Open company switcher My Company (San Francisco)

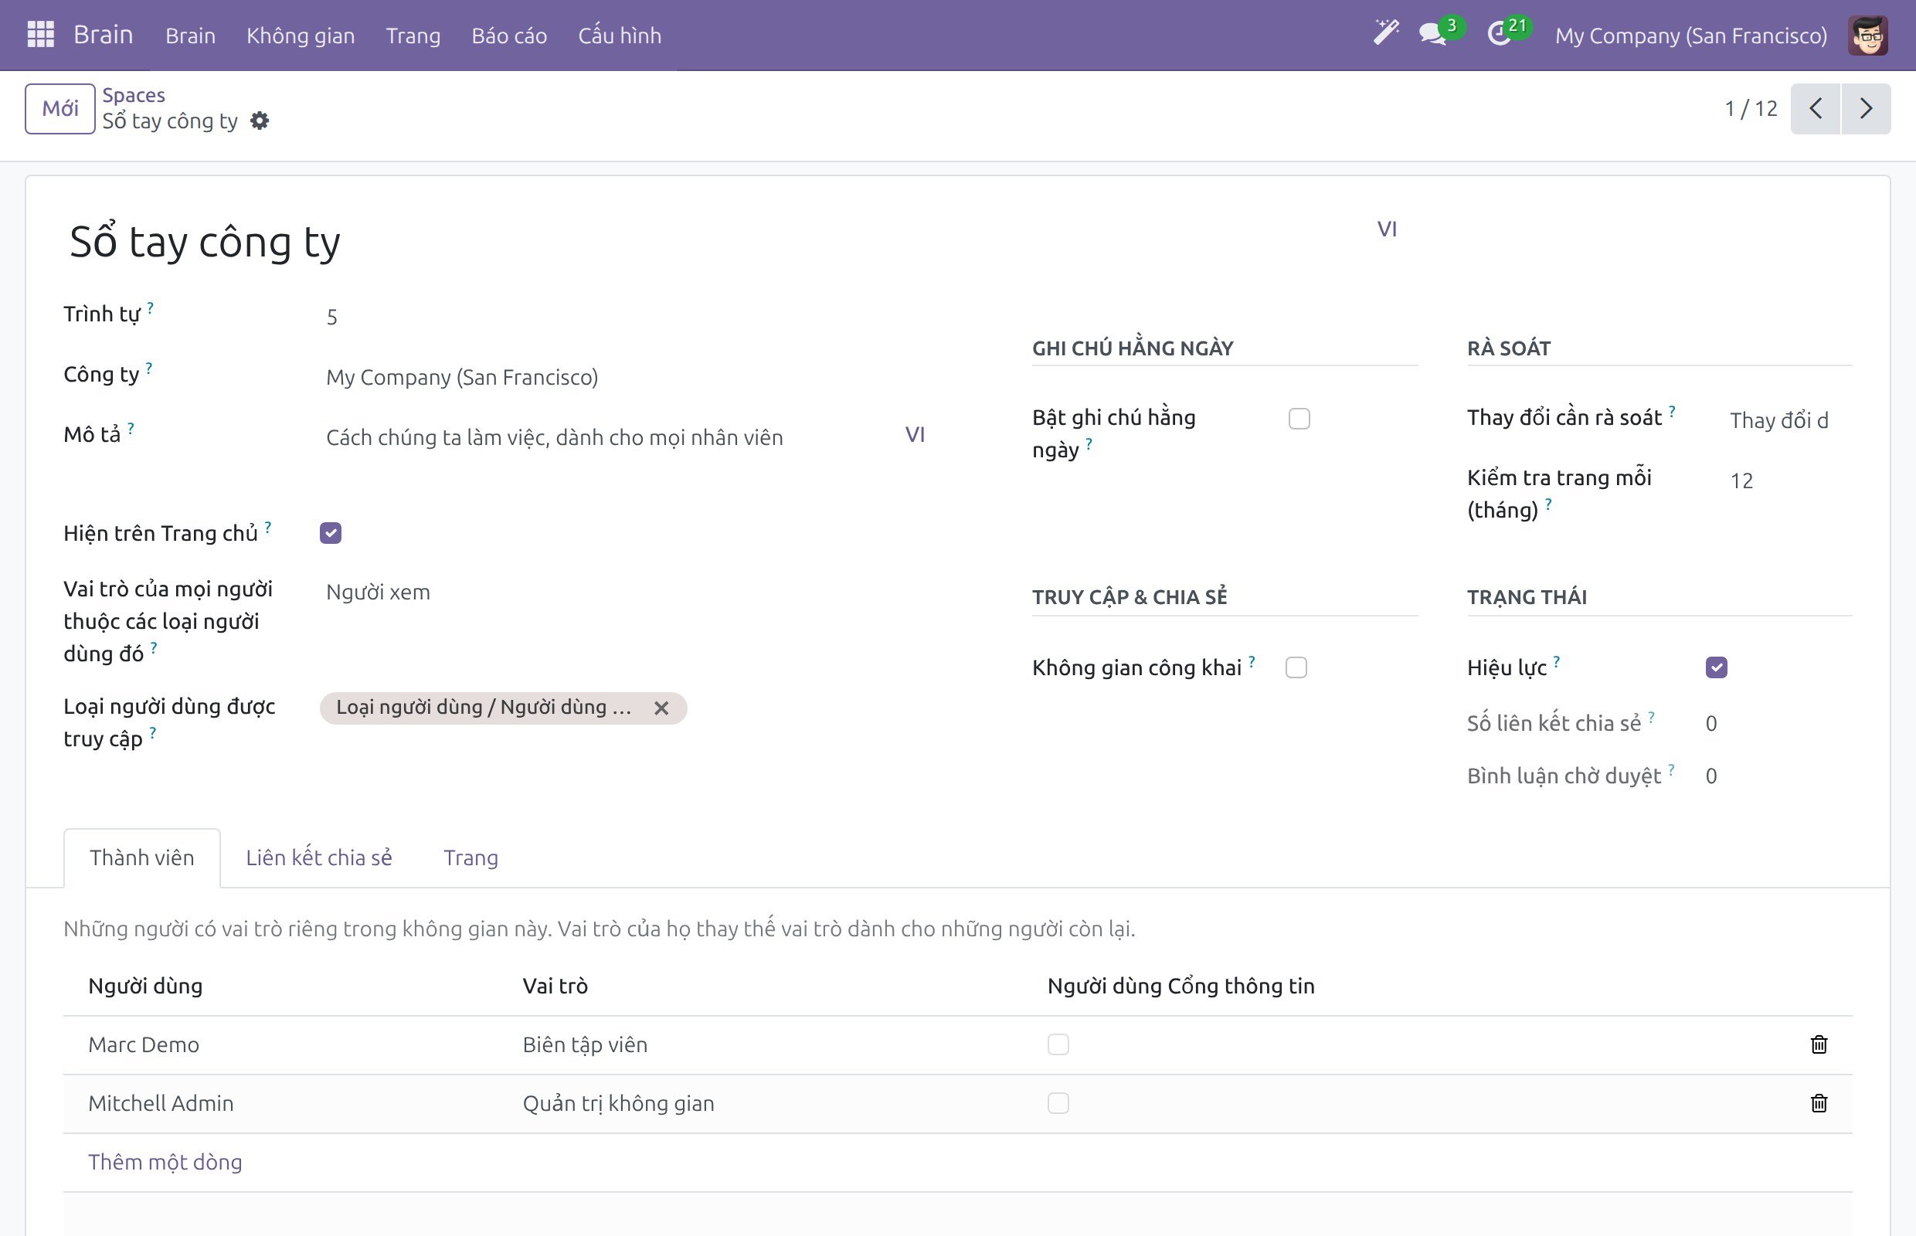1690,36
